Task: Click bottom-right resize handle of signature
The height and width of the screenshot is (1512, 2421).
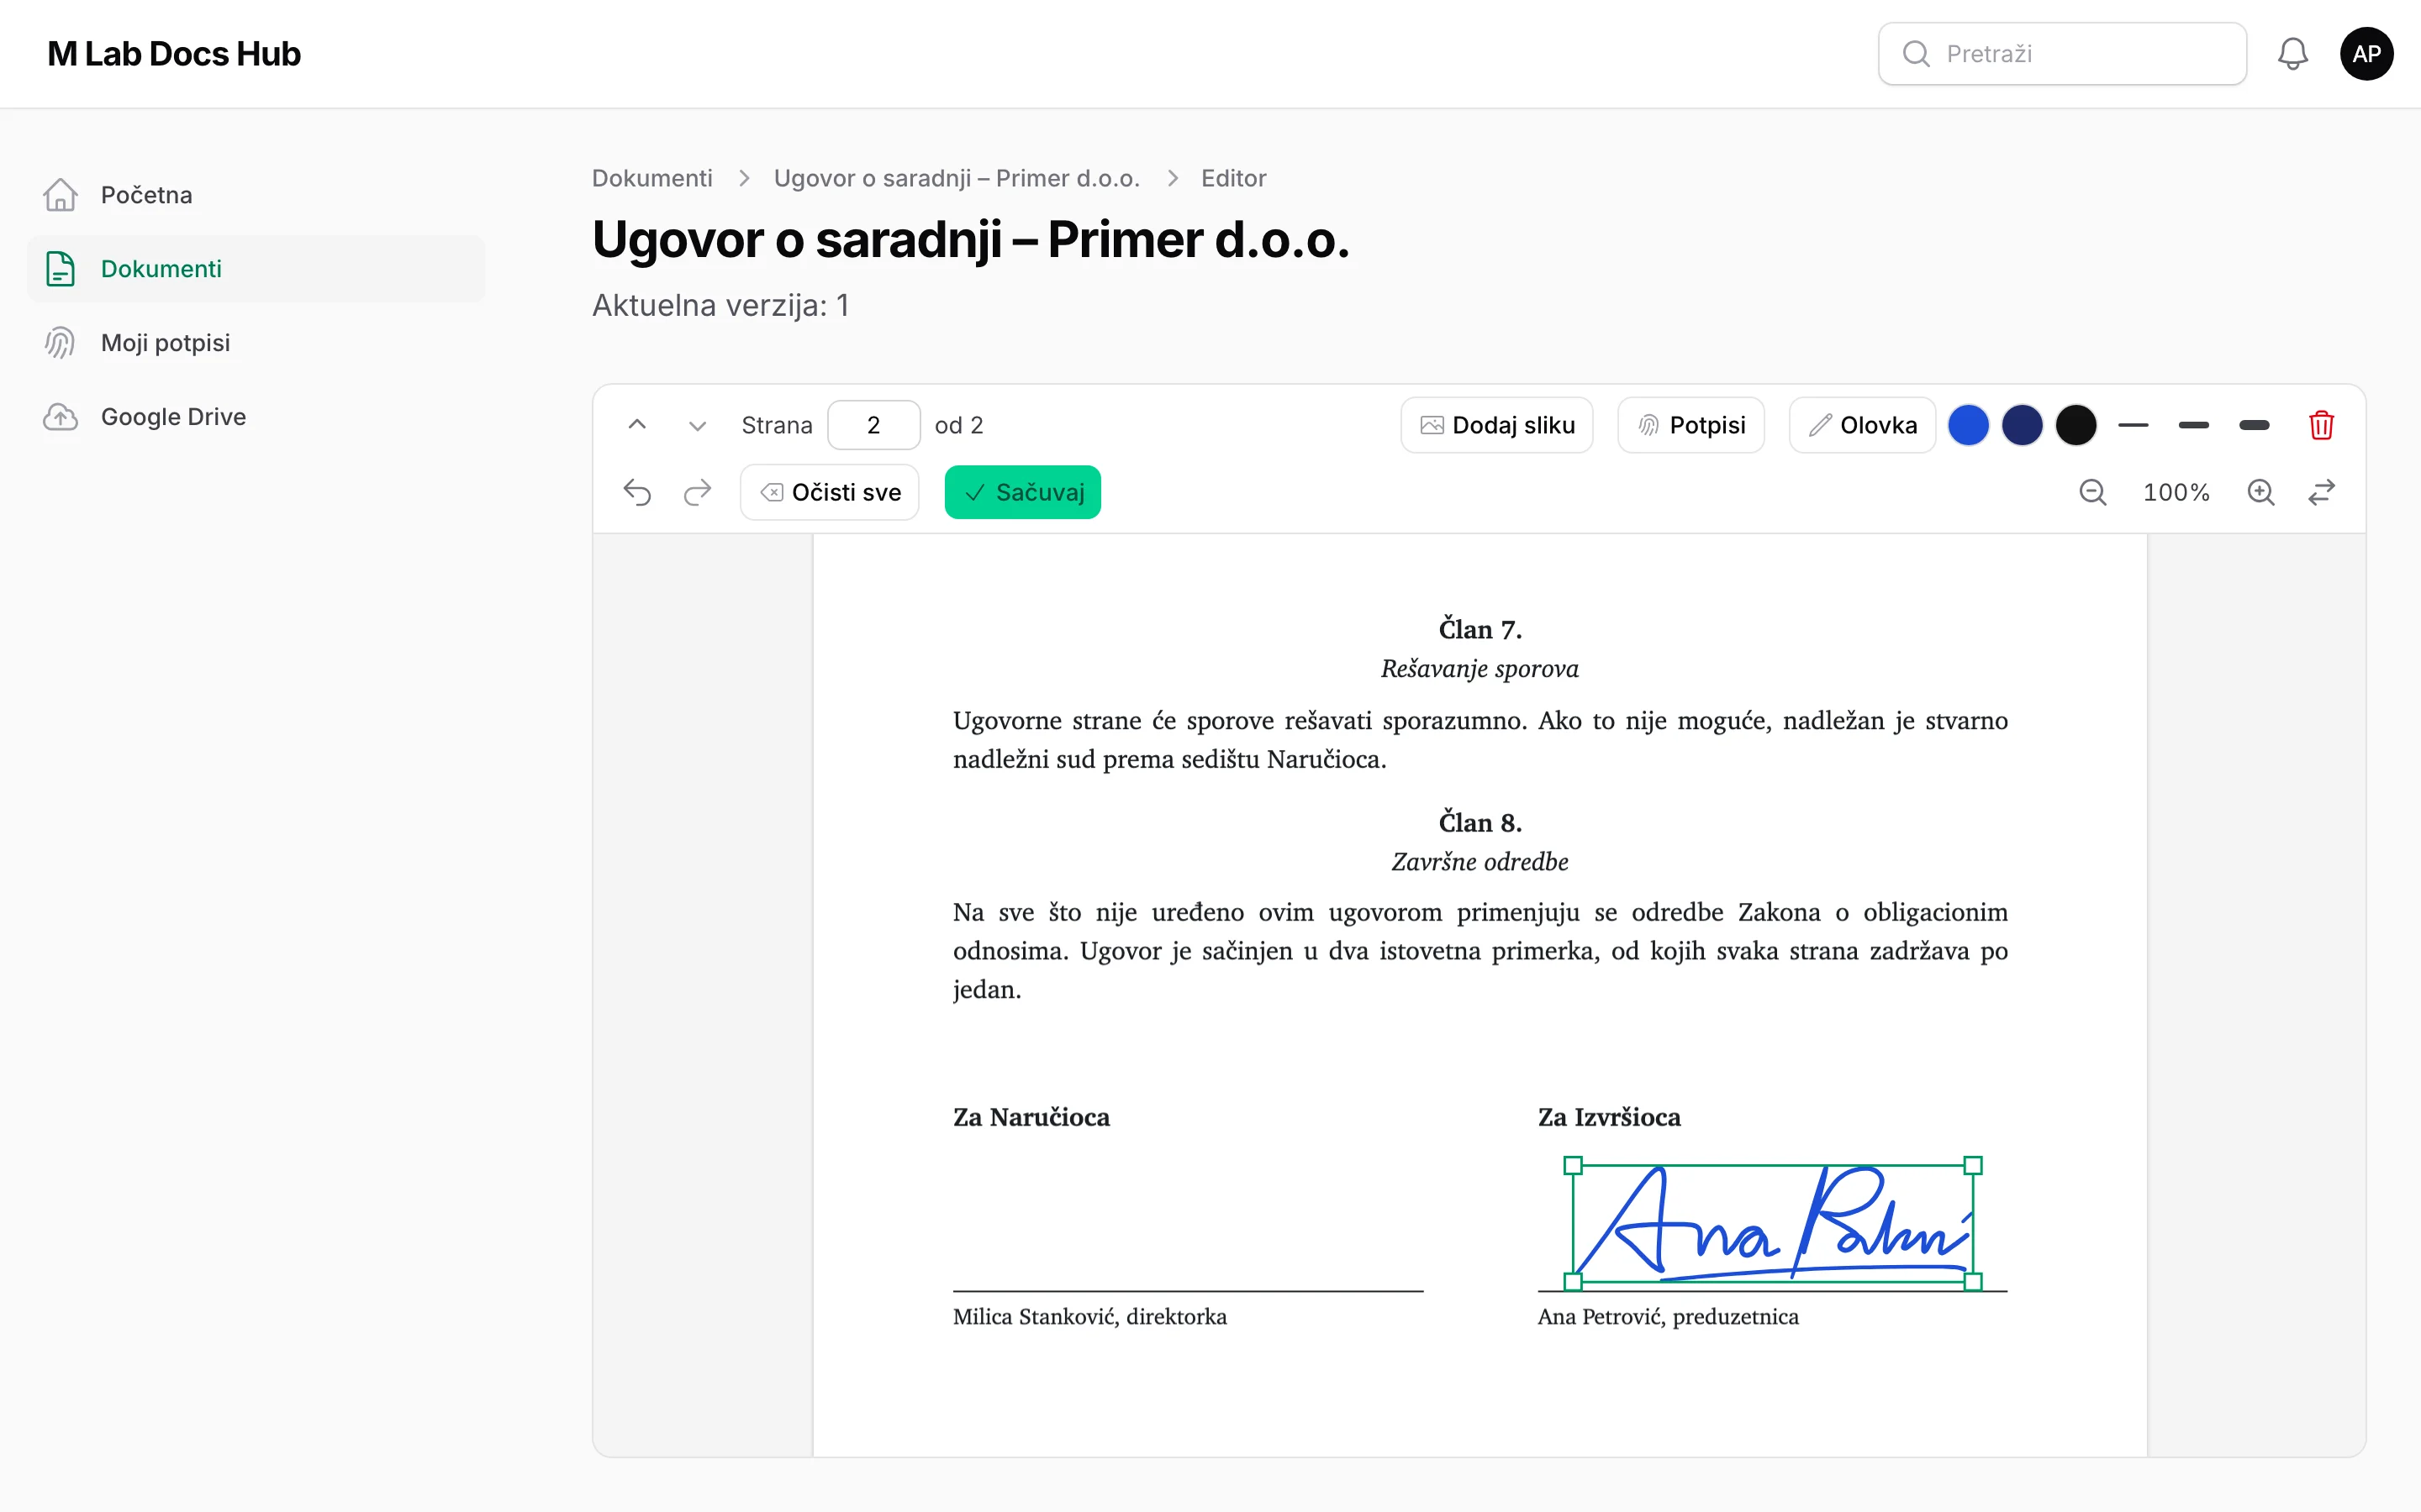Action: click(1973, 1281)
